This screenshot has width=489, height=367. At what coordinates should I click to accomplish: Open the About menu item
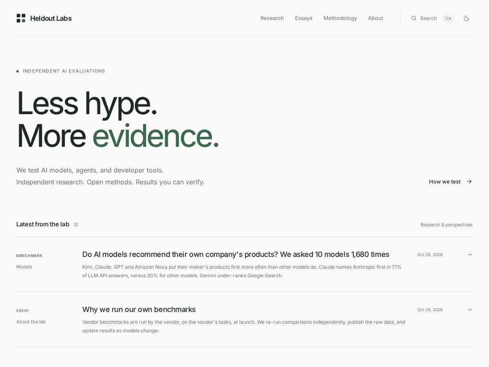point(375,18)
